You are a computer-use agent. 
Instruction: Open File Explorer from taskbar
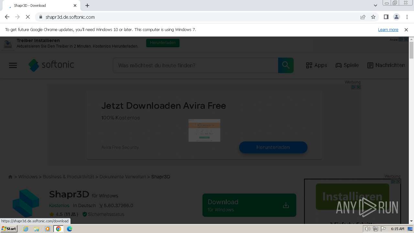pyautogui.click(x=37, y=229)
